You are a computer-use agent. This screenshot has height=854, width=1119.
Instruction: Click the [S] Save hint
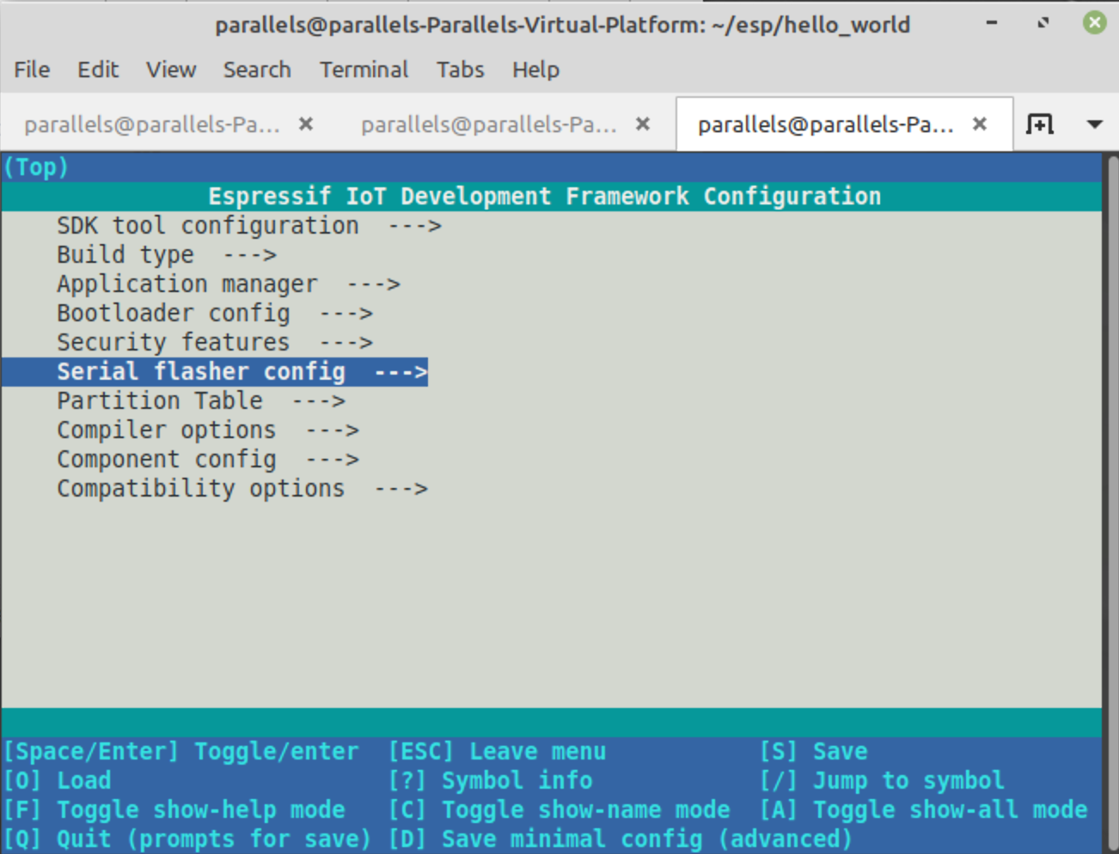(813, 752)
